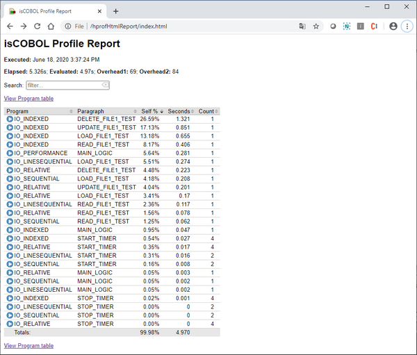The height and width of the screenshot is (355, 417).
Task: Expand the IO_LINESEQUENTIAL STOP_TIMER row arrow
Action: click(x=10, y=306)
